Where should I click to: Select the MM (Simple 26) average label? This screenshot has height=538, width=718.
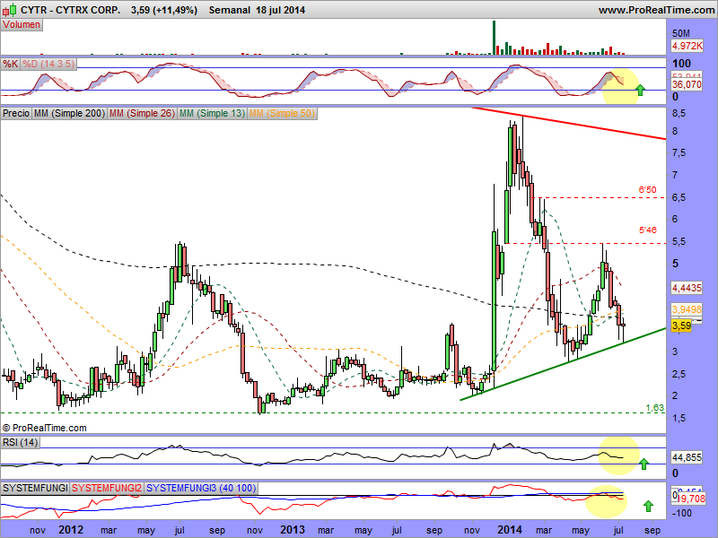point(142,113)
